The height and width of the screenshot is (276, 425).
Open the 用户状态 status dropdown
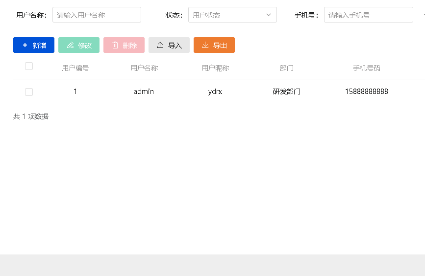[232, 15]
